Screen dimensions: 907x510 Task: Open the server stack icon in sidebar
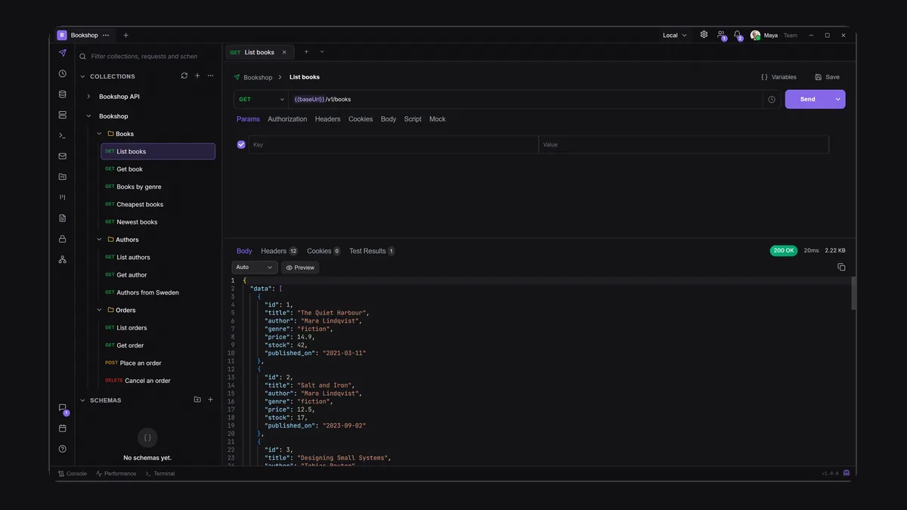[x=62, y=115]
